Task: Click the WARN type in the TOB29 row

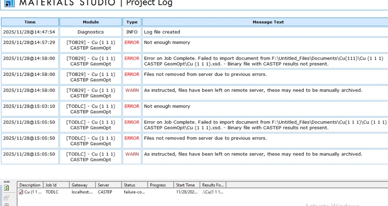Action: click(132, 90)
